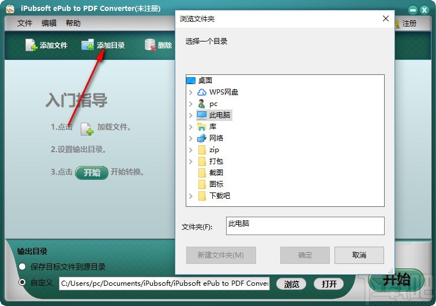
Task: Click the 图标 folder icon
Action: tap(202, 184)
